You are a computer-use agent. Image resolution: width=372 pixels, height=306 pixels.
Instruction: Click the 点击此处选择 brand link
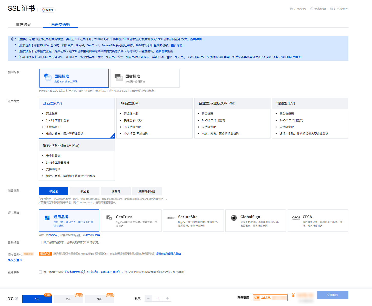[x=93, y=235]
